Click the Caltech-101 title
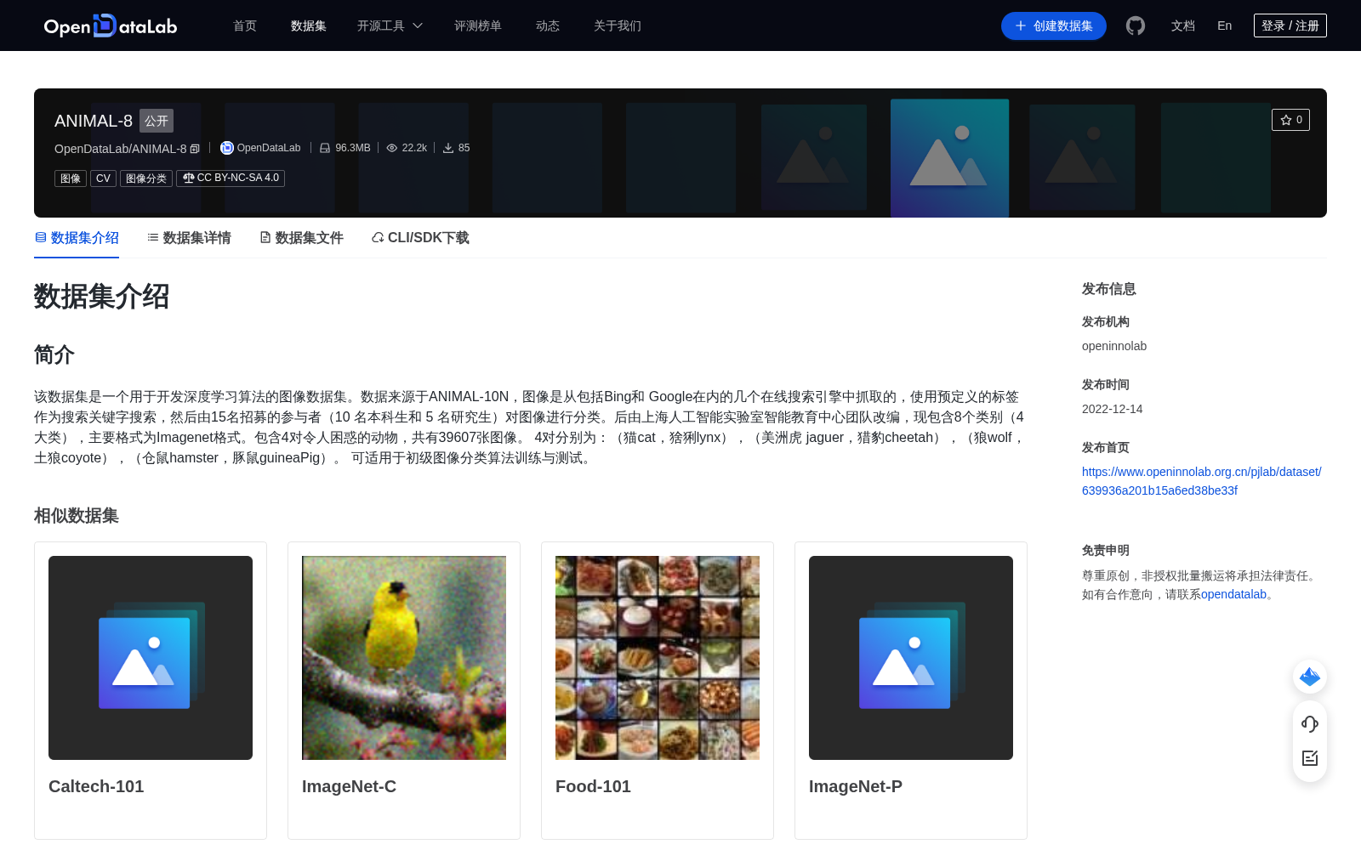 point(96,786)
